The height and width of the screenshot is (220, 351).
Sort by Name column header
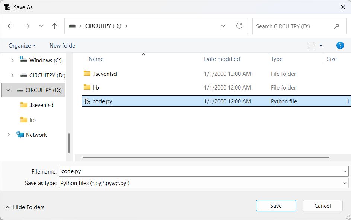pyautogui.click(x=96, y=59)
